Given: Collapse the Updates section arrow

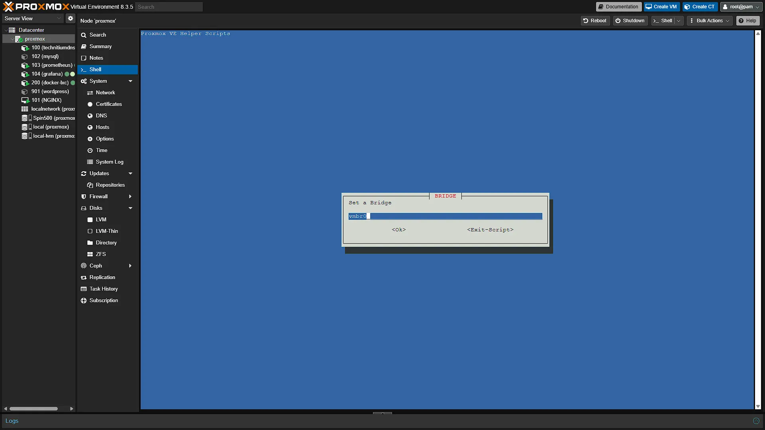Looking at the screenshot, I should pos(130,174).
